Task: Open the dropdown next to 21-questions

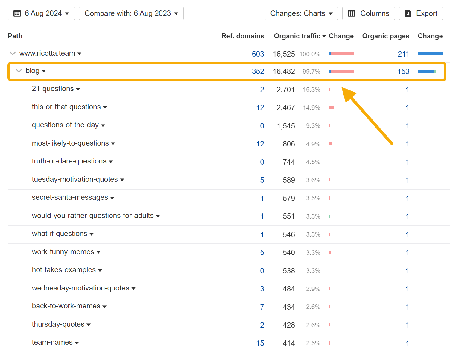Action: 78,89
